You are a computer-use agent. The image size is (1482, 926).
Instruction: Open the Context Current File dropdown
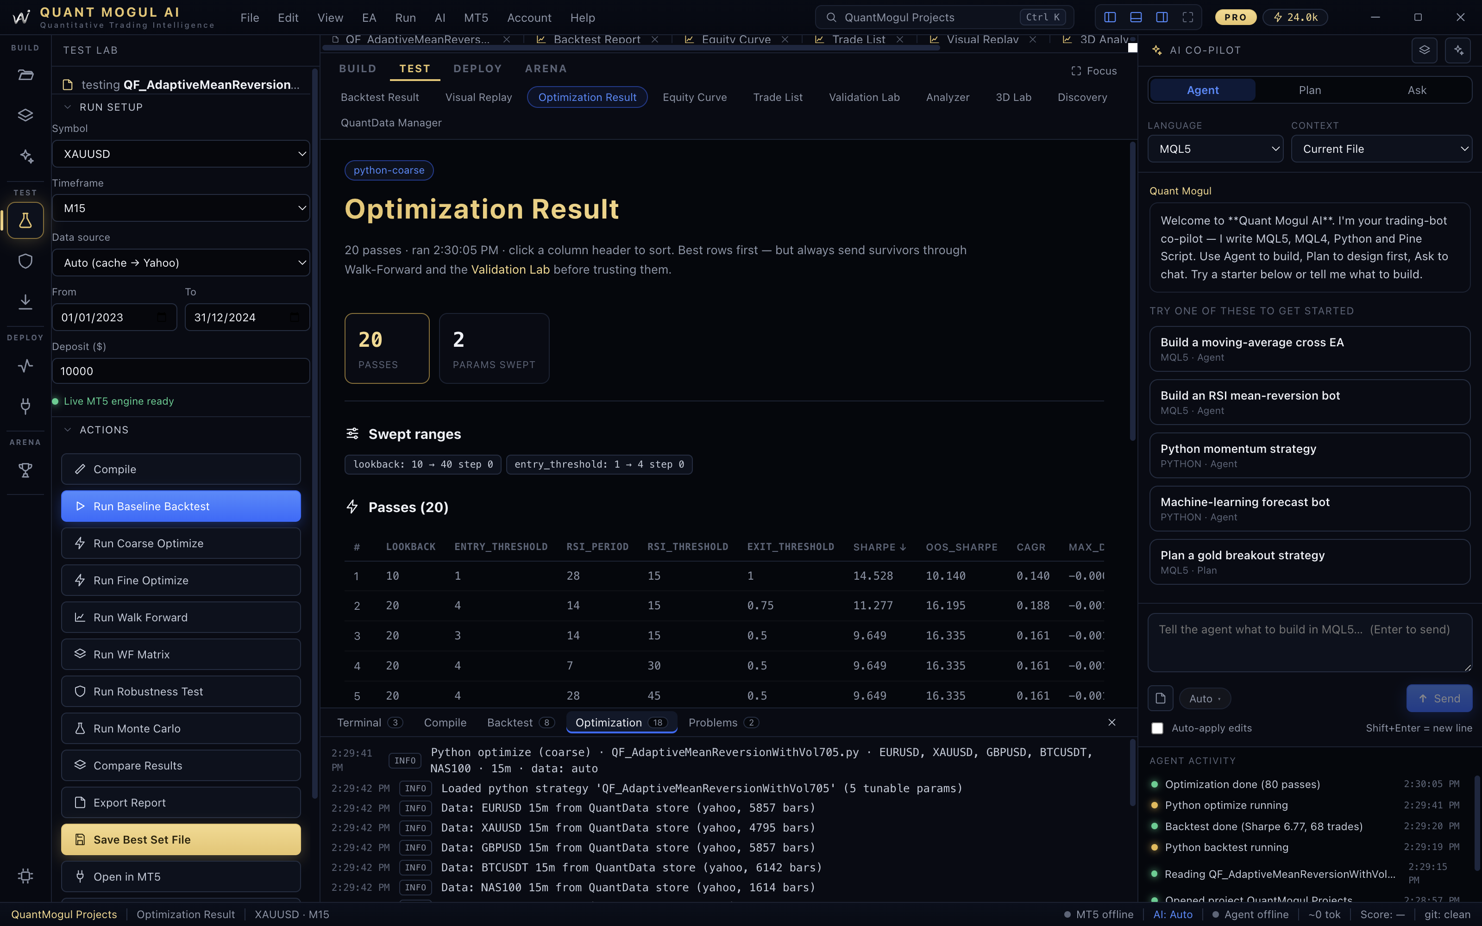click(x=1382, y=149)
